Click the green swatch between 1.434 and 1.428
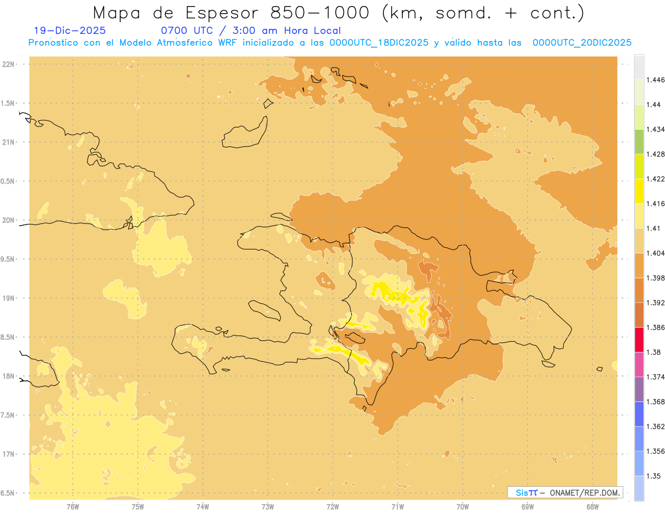The width and height of the screenshot is (665, 514). 639,141
